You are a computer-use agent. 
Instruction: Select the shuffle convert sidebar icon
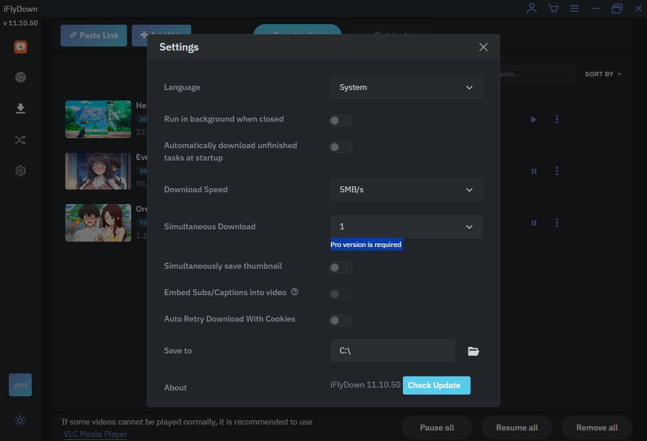coord(21,140)
